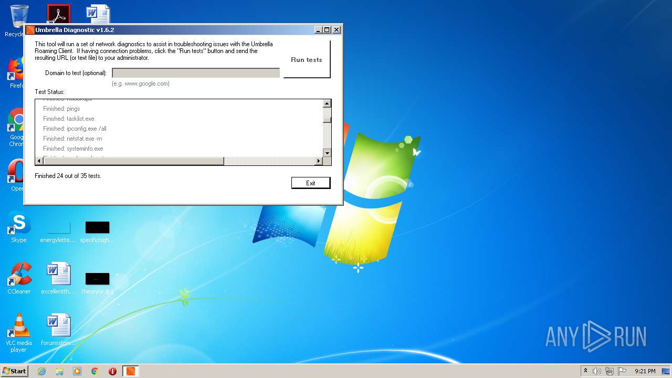Open Windows Media Player from the taskbar
672x378 pixels.
coord(77,371)
